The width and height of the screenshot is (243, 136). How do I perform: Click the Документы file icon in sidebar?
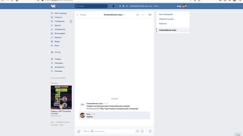[x=52, y=67]
